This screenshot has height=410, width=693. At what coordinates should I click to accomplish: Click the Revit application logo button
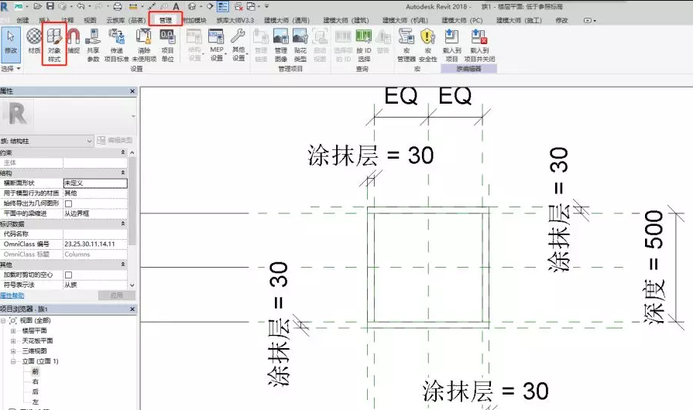[4, 7]
